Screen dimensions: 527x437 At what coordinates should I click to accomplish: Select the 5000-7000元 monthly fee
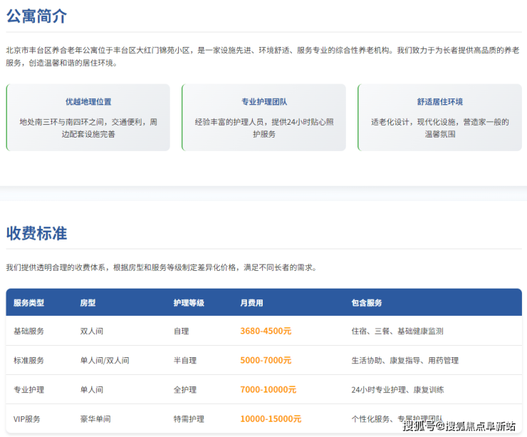[x=266, y=361]
